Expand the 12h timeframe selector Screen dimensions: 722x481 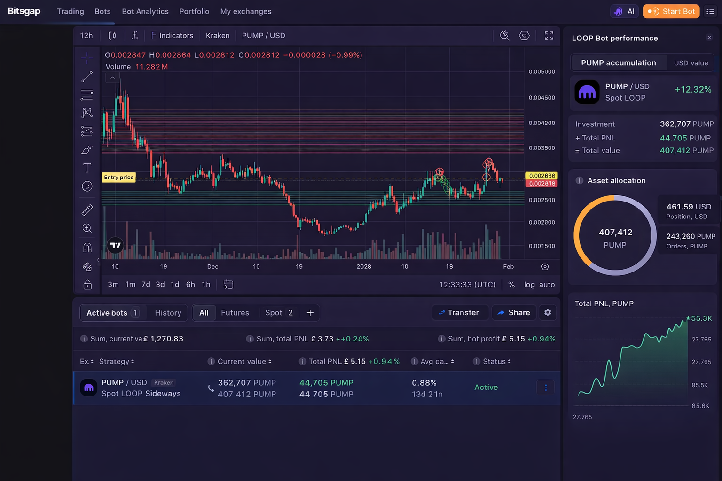(x=86, y=35)
